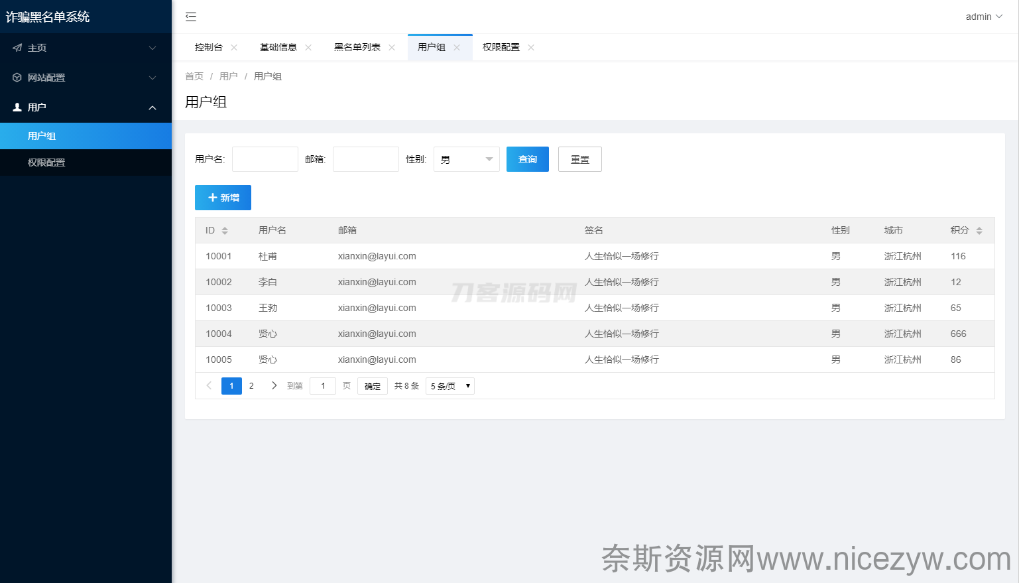1019x583 pixels.
Task: Click the 确定 pagination confirm button
Action: click(373, 386)
